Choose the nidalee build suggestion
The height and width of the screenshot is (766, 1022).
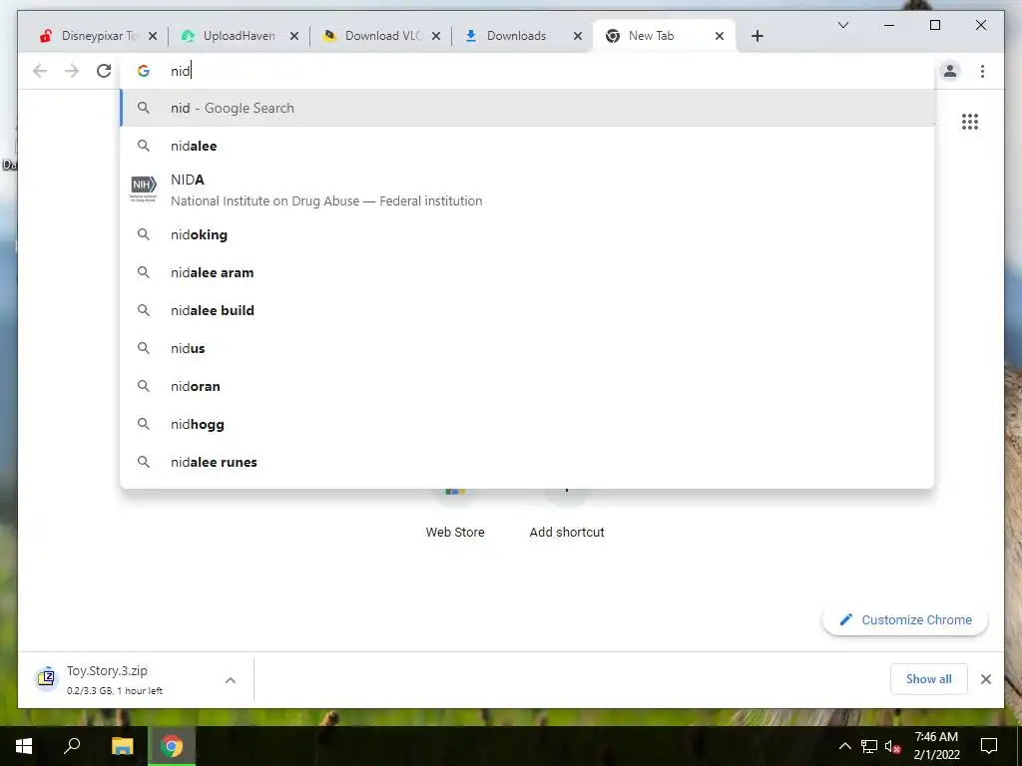(527, 310)
